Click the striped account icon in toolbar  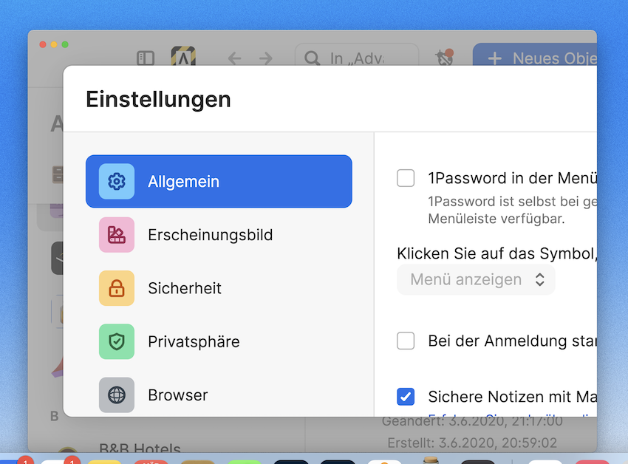[x=183, y=58]
